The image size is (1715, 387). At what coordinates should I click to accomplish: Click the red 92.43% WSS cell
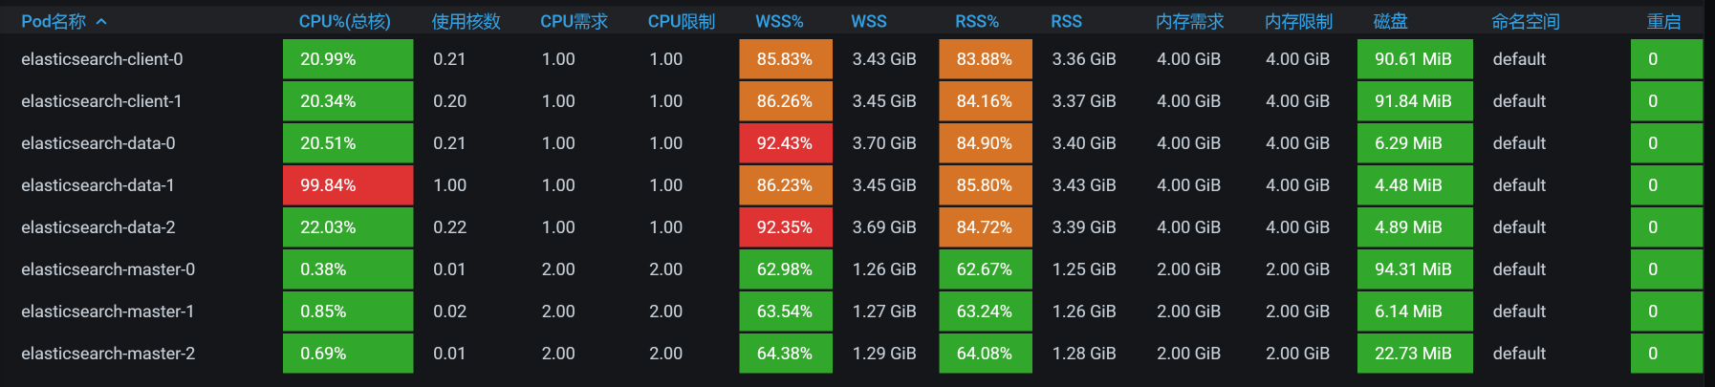(785, 143)
